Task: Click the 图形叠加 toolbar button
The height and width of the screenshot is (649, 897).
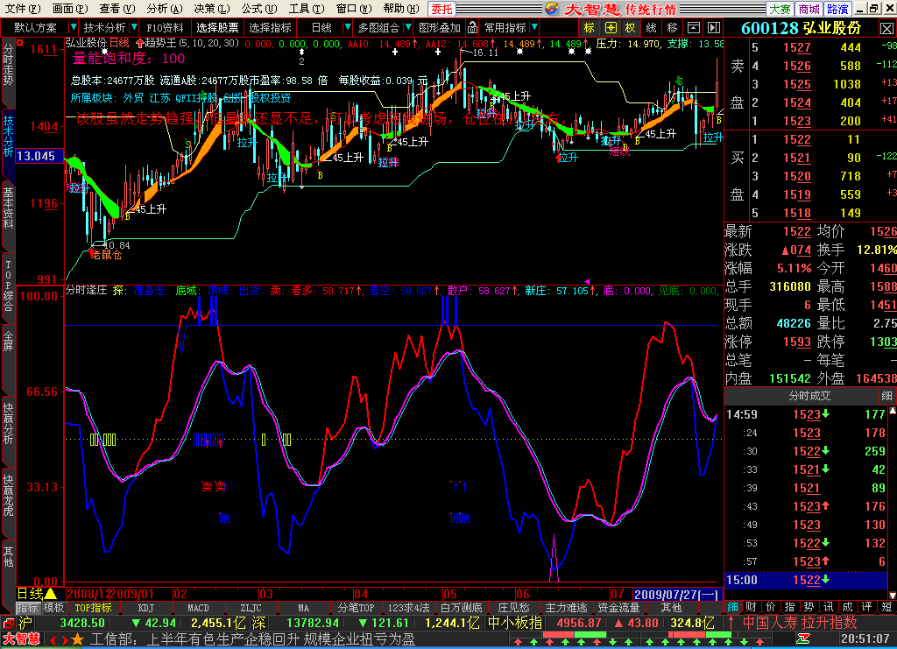Action: (x=440, y=27)
